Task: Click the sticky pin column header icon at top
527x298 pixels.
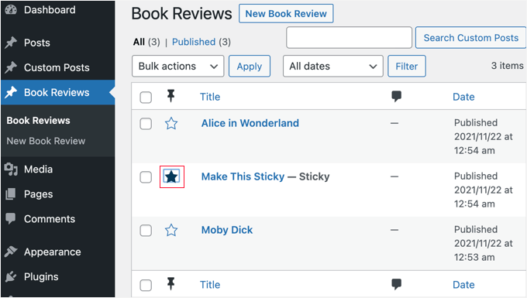Action: click(170, 96)
